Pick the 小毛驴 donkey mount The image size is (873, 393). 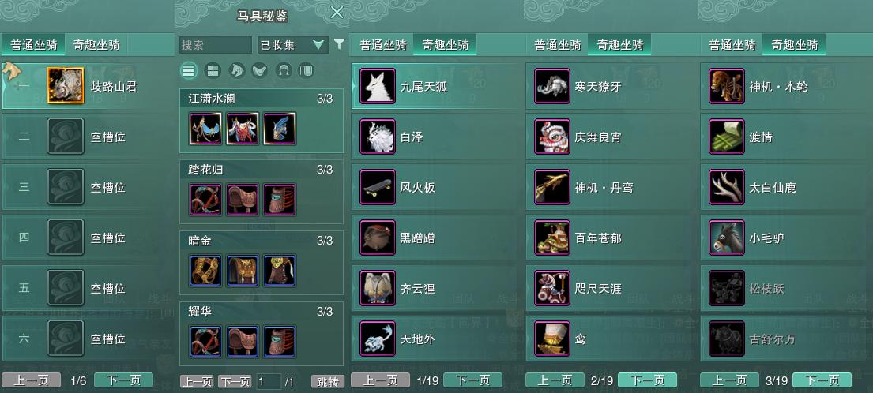click(x=785, y=238)
